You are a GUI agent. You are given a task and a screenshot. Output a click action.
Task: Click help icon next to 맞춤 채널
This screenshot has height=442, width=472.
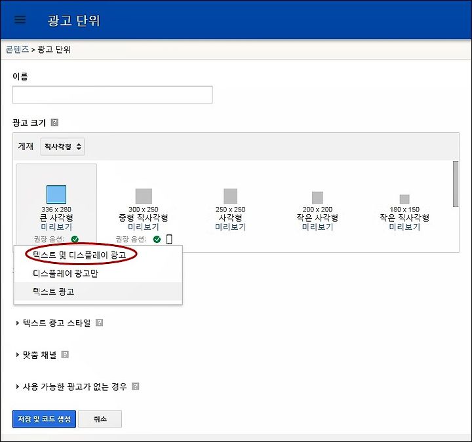[x=65, y=354]
